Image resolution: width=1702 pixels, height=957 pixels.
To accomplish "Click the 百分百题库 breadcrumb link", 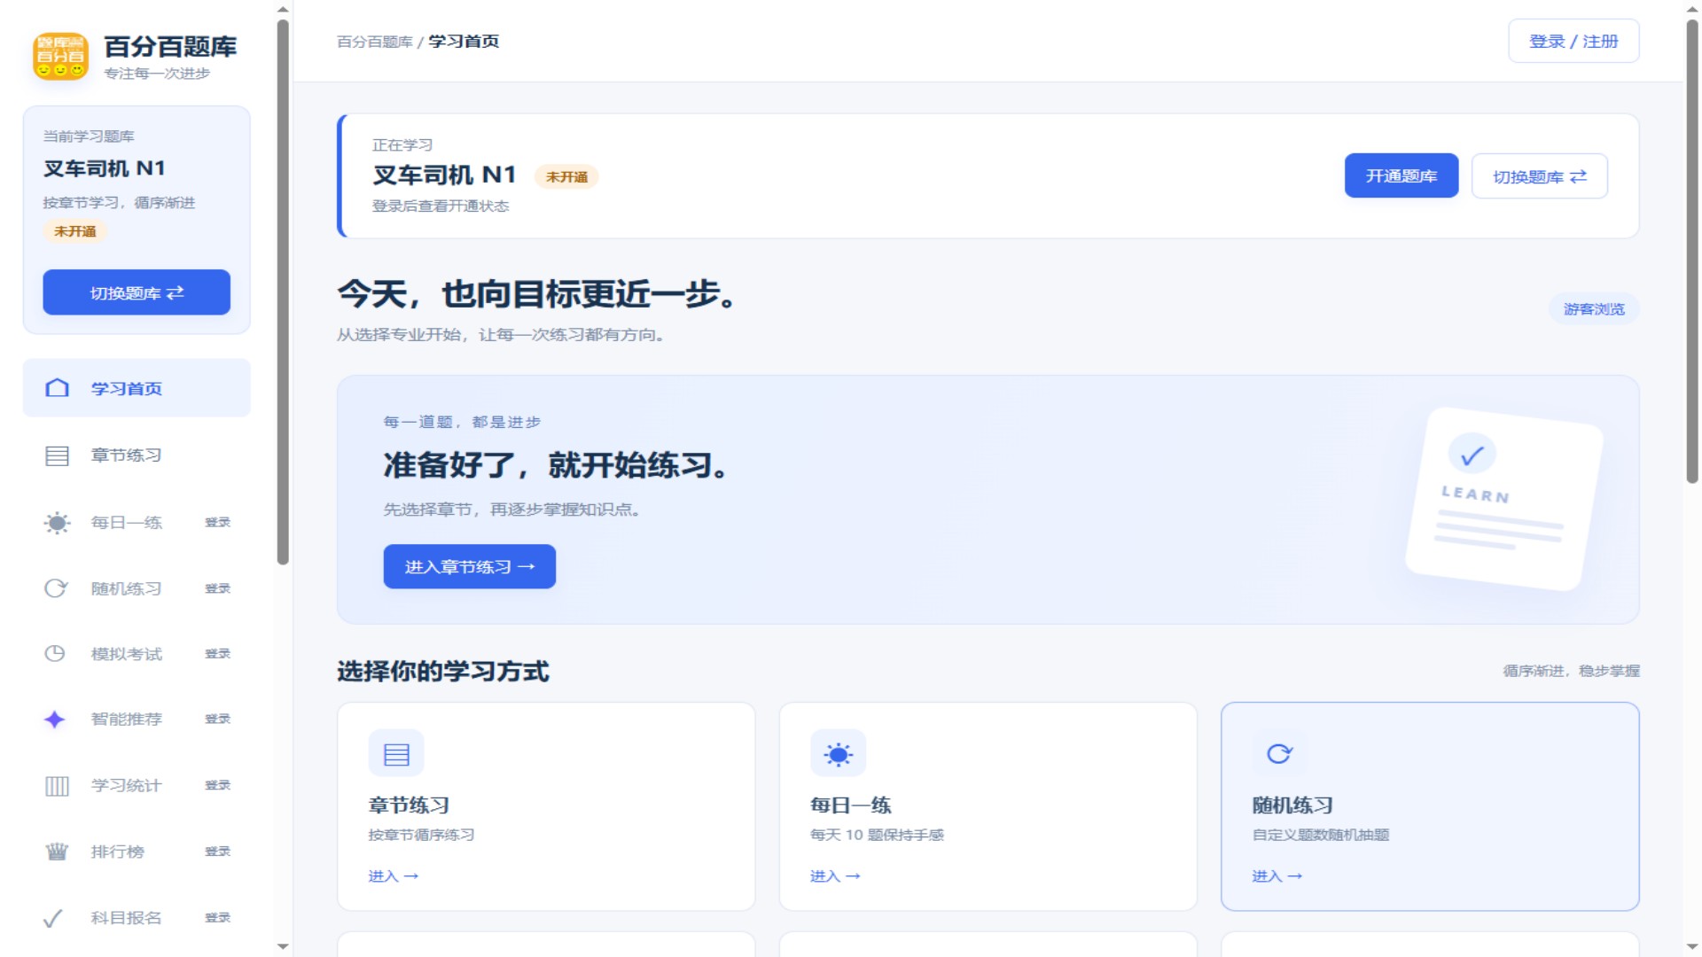I will pos(374,42).
